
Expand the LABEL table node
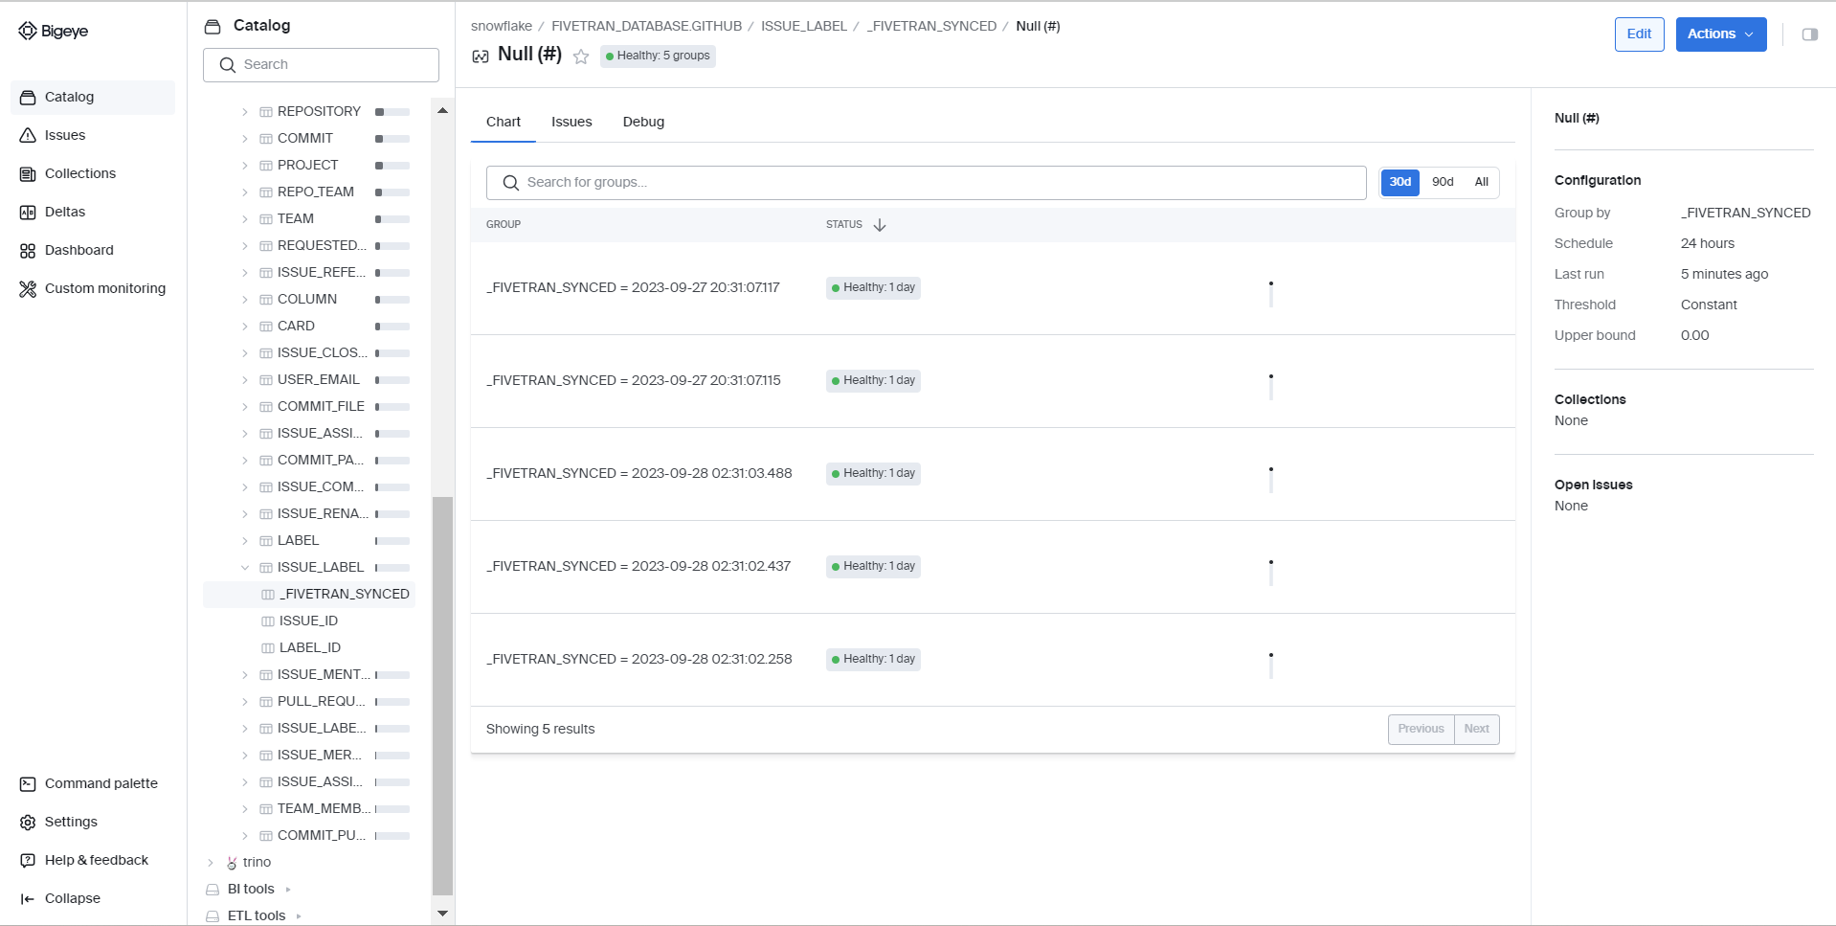[x=245, y=541]
